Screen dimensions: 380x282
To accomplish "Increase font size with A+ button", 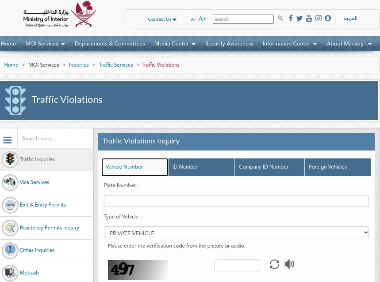I will pyautogui.click(x=203, y=19).
